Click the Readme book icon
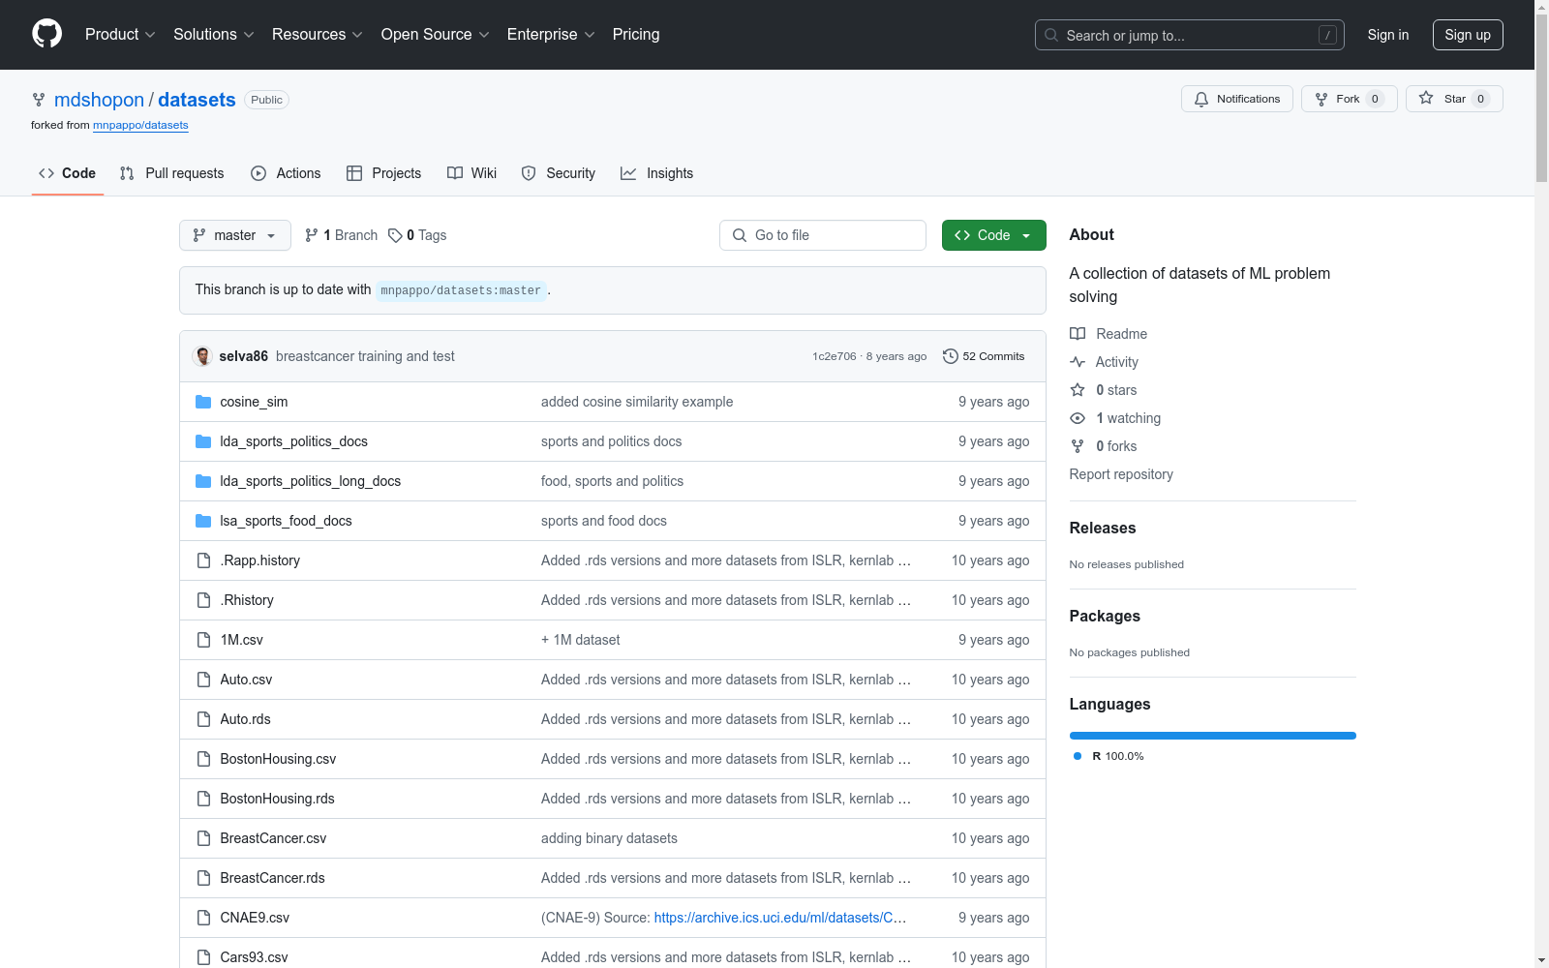The image size is (1549, 968). point(1078,334)
